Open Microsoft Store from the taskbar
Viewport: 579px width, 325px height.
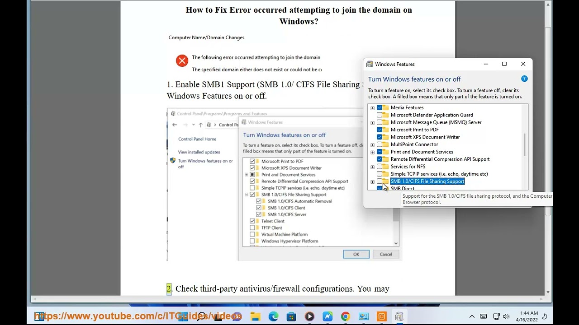[x=291, y=317]
